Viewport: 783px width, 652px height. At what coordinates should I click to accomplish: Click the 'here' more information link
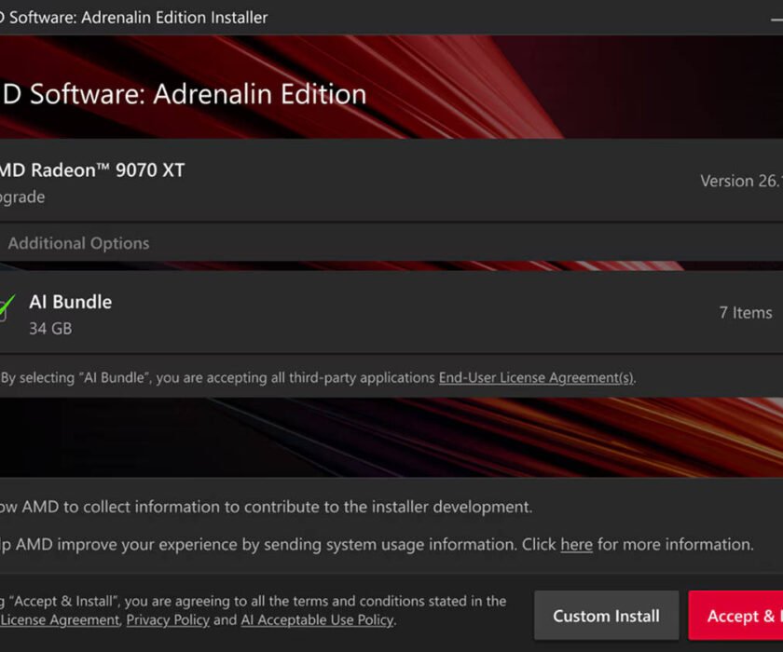point(576,544)
